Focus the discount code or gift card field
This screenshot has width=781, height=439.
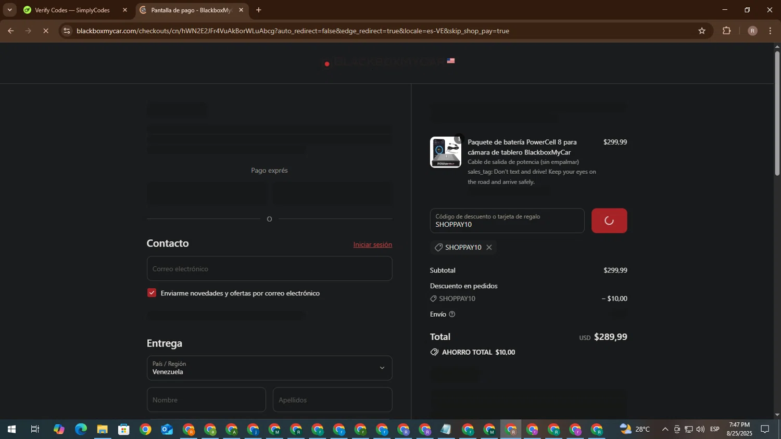point(507,221)
